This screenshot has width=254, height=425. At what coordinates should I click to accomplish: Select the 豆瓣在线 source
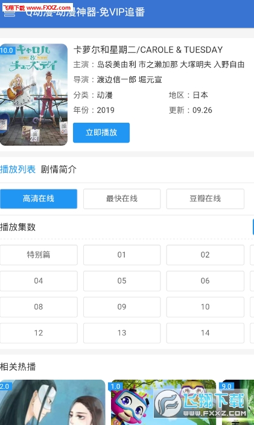tap(205, 199)
